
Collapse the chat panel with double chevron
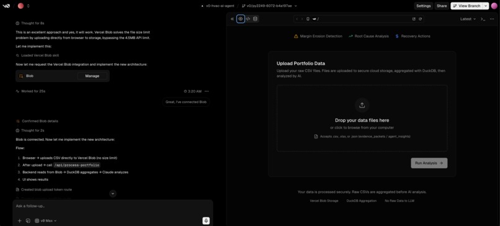coord(232,19)
